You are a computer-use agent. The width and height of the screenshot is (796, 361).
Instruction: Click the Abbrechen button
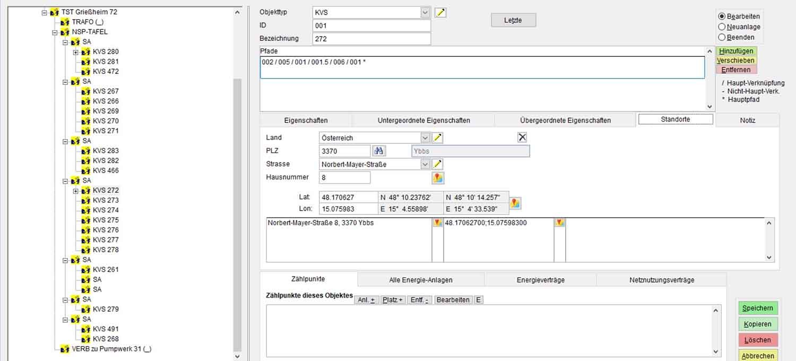click(758, 356)
